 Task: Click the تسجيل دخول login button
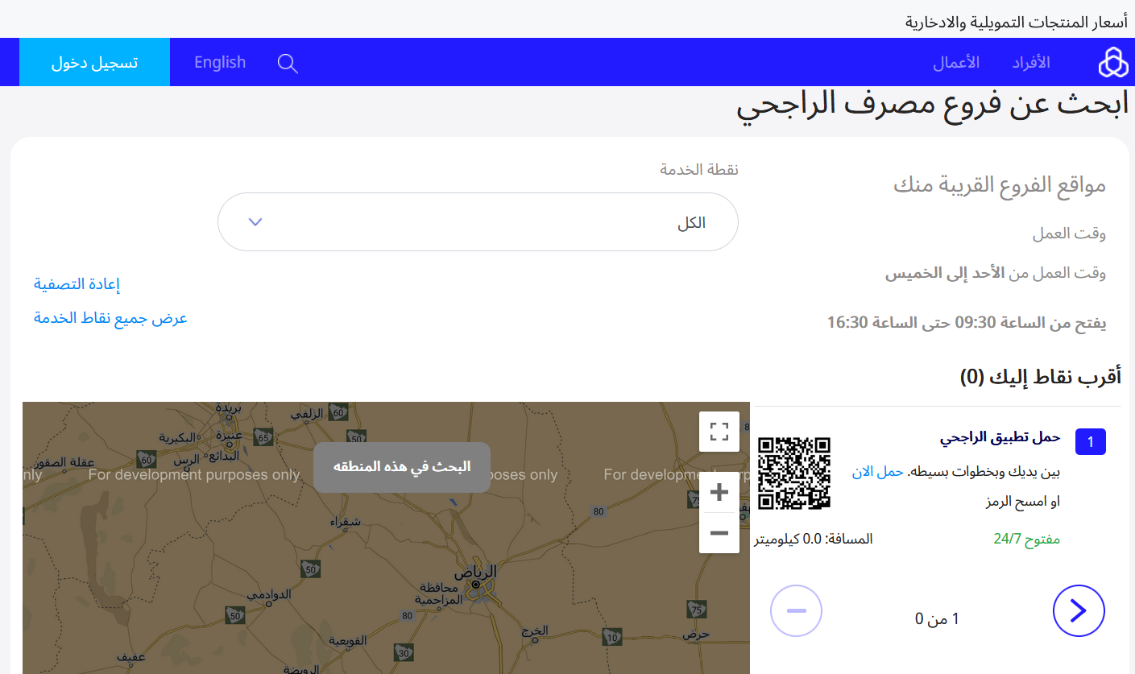point(94,62)
